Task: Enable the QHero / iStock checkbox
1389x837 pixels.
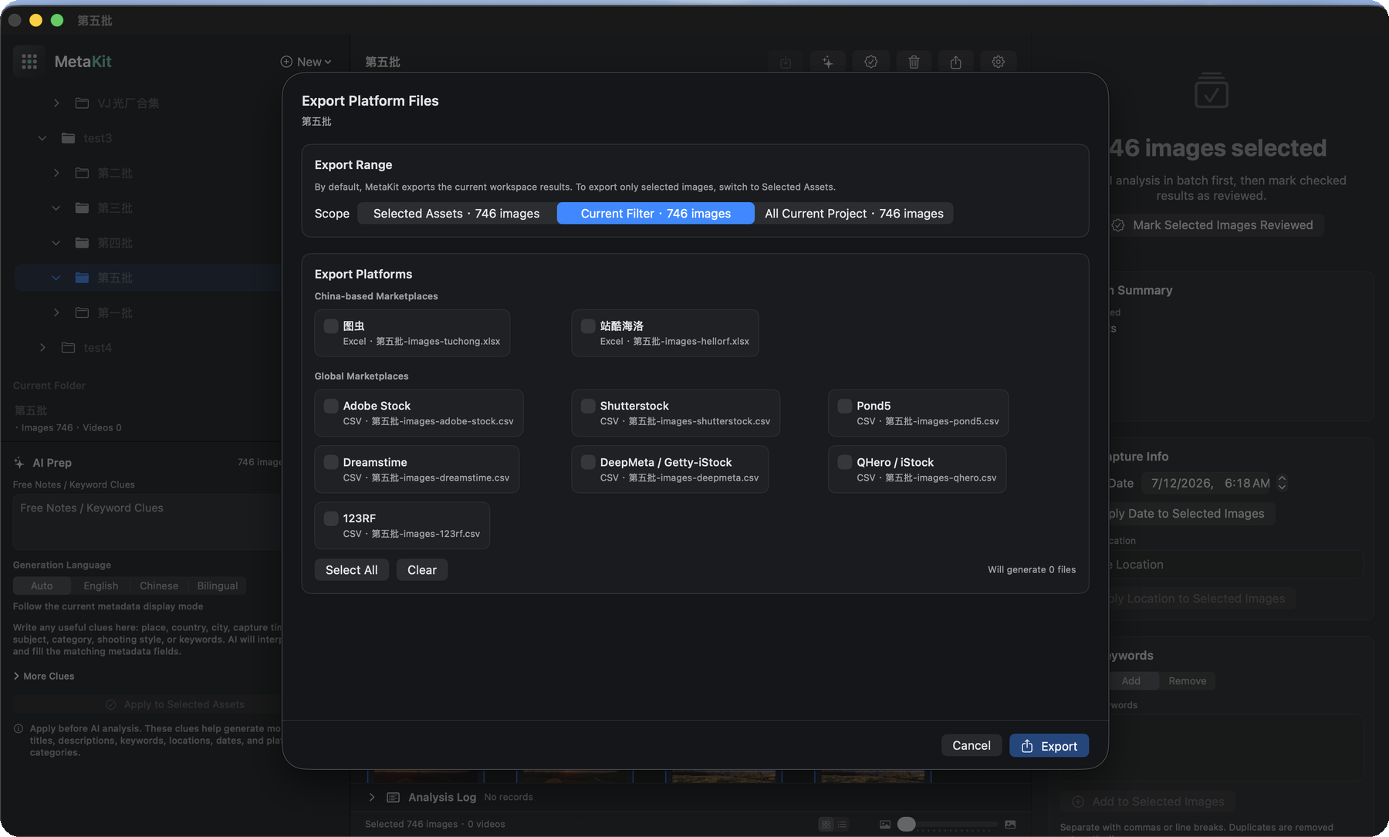Action: 845,462
